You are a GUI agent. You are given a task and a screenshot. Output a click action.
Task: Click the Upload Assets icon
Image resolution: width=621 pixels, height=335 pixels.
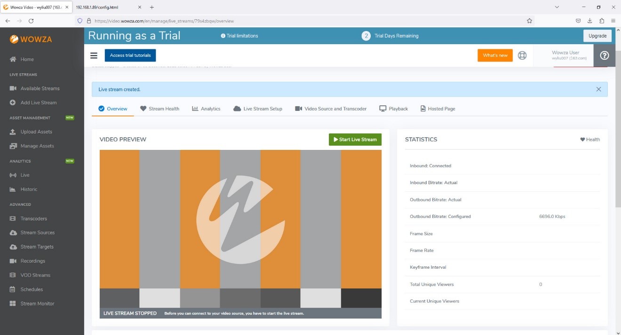click(13, 132)
